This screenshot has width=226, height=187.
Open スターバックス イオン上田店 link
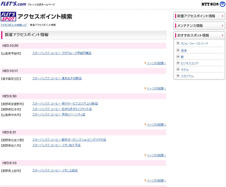55,170
